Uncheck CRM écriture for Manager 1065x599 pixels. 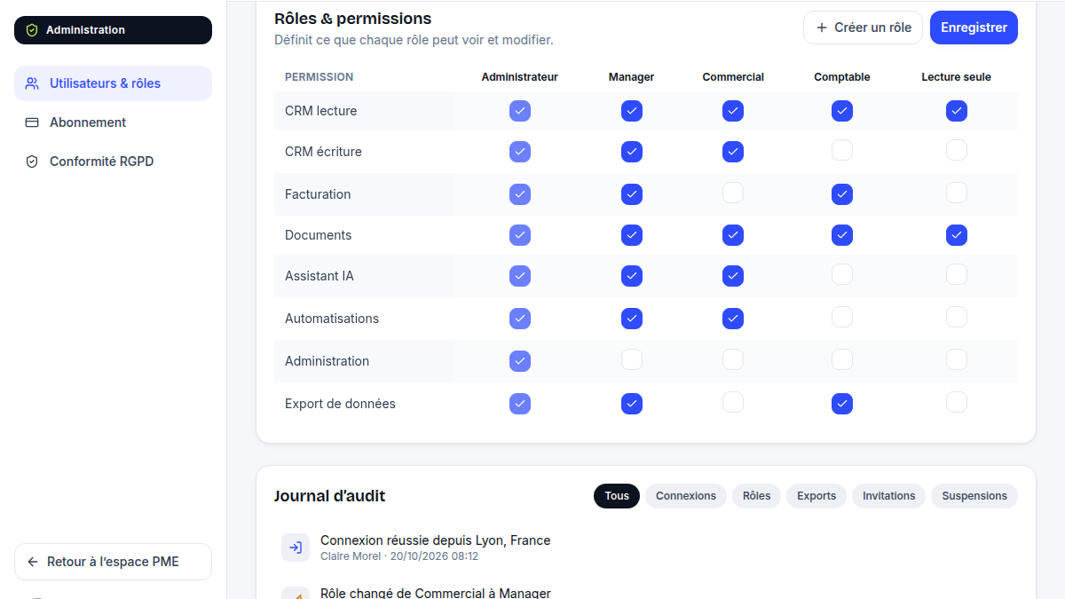[x=632, y=152]
